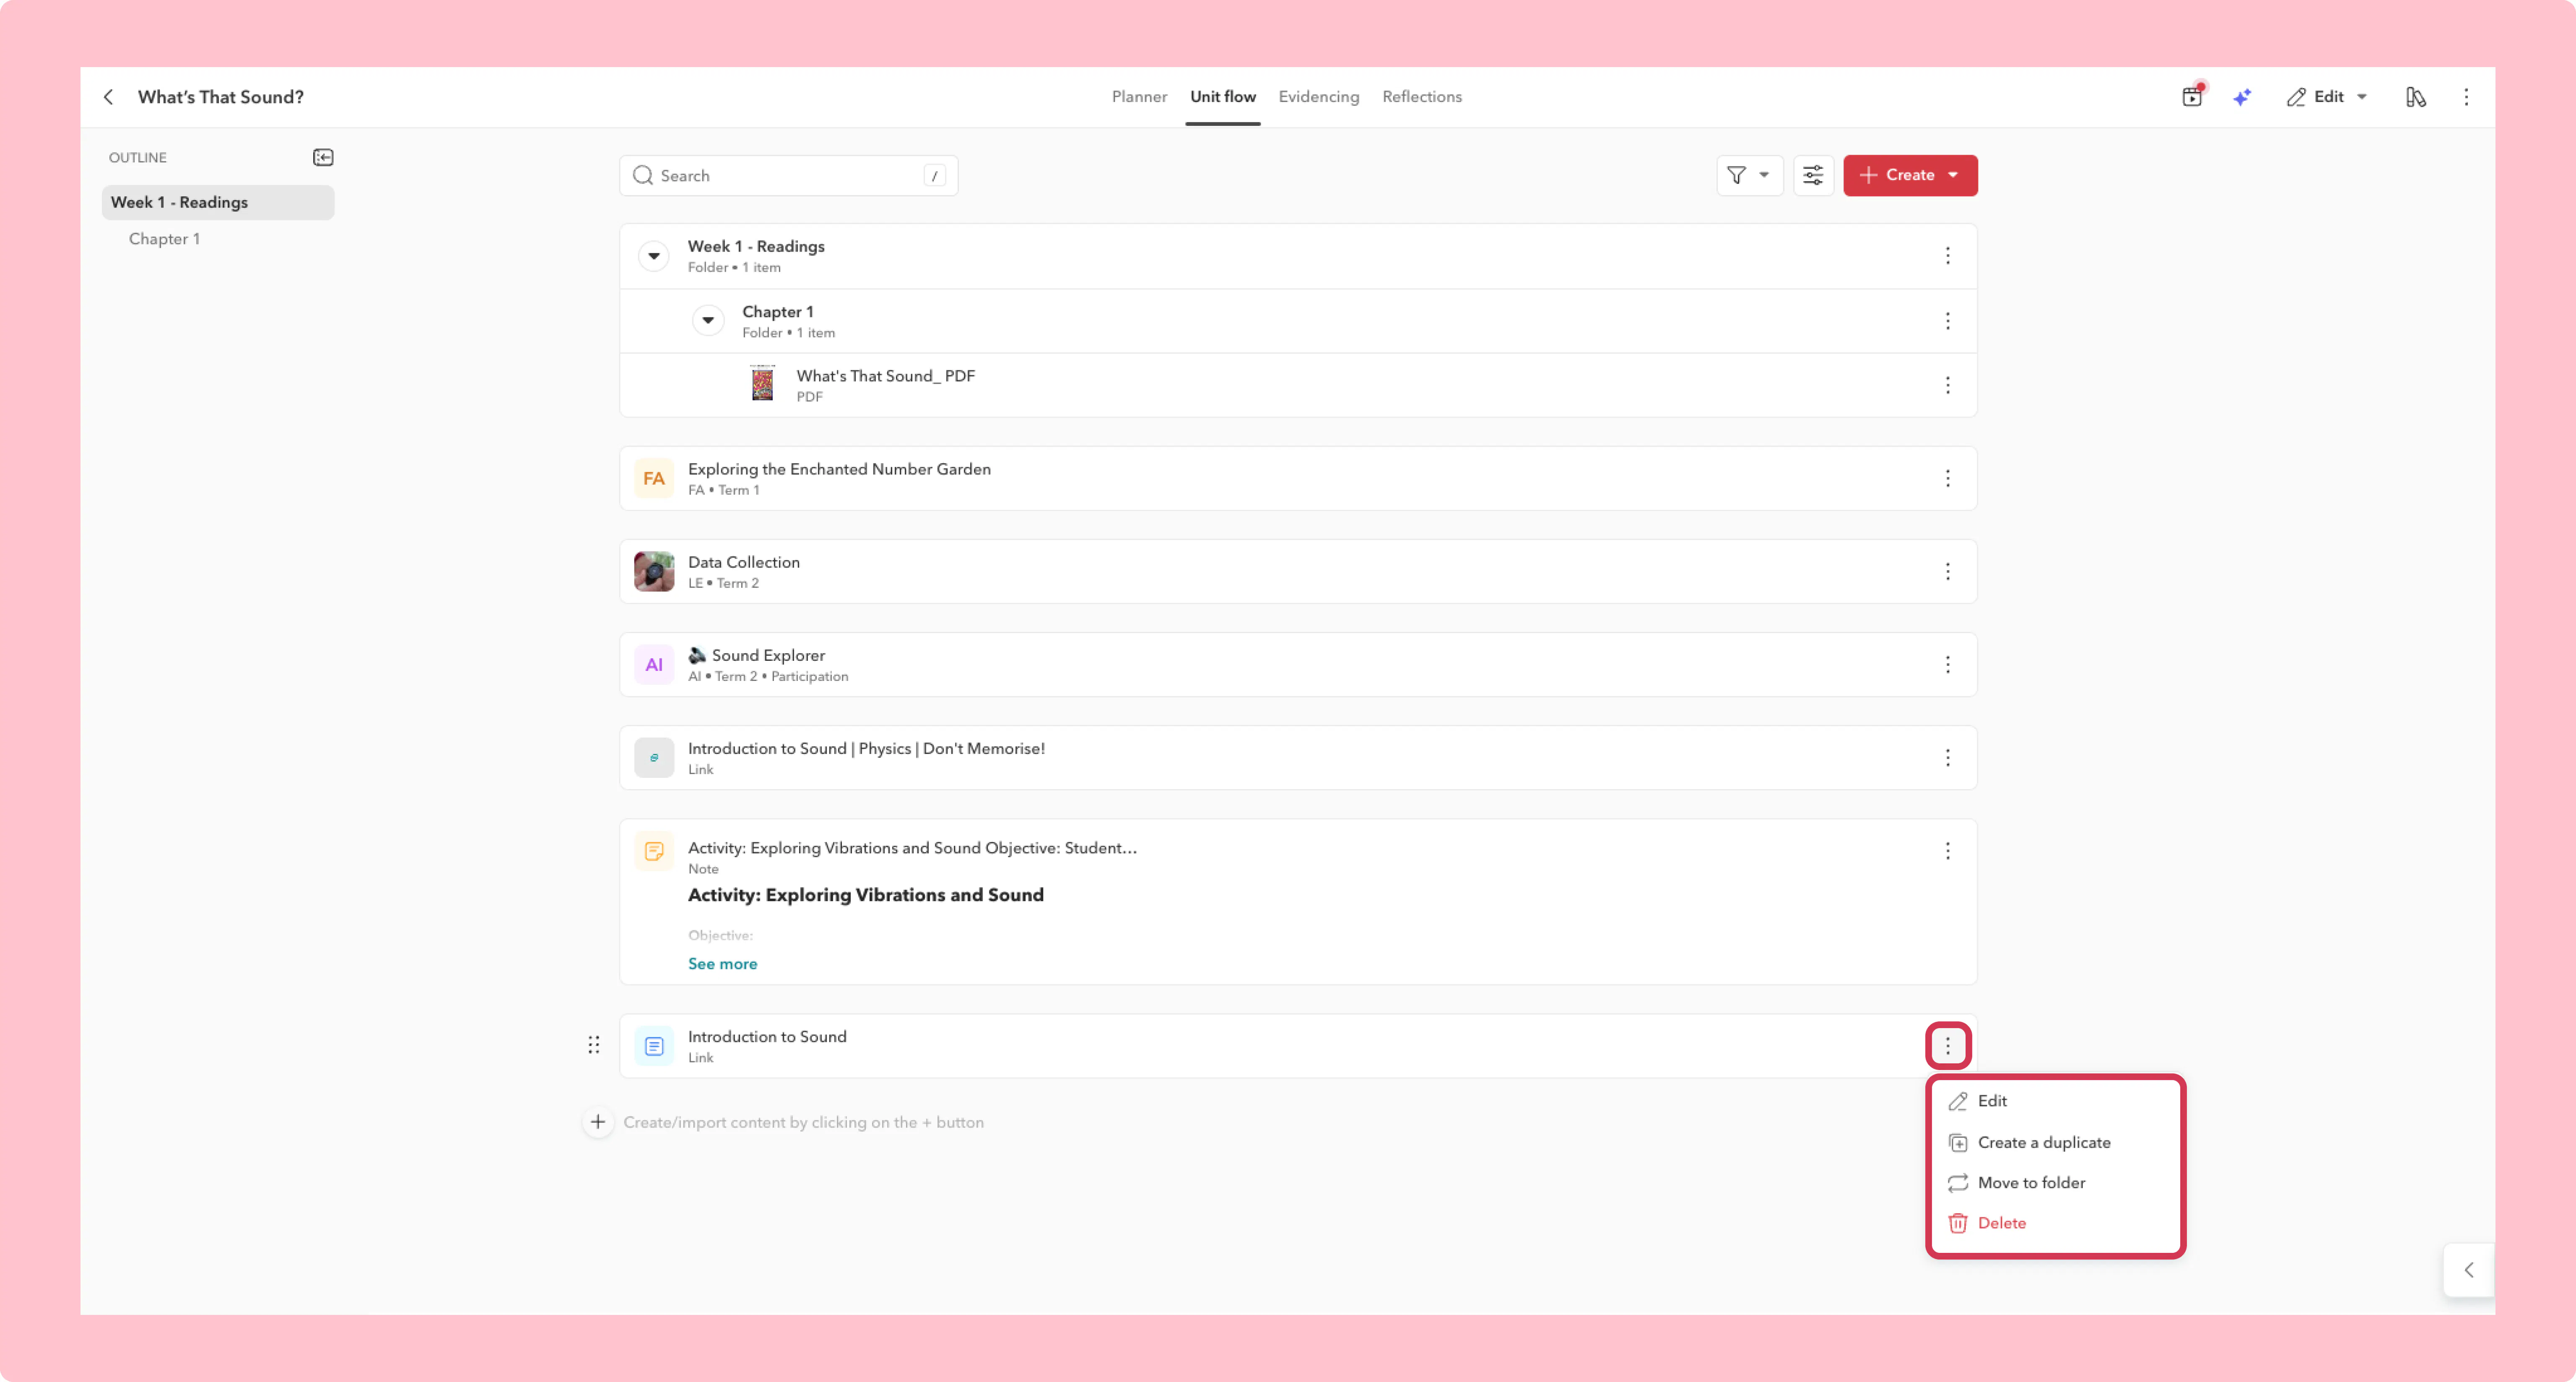This screenshot has width=2576, height=1382.
Task: Expand the side panel with the bottom-right chevron
Action: [x=2469, y=1270]
